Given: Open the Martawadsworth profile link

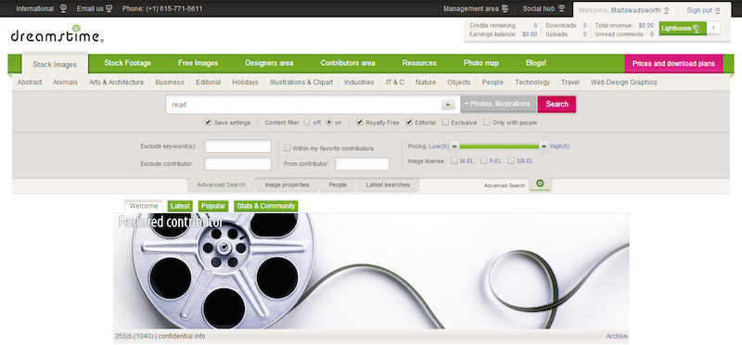Looking at the screenshot, I should pyautogui.click(x=635, y=10).
